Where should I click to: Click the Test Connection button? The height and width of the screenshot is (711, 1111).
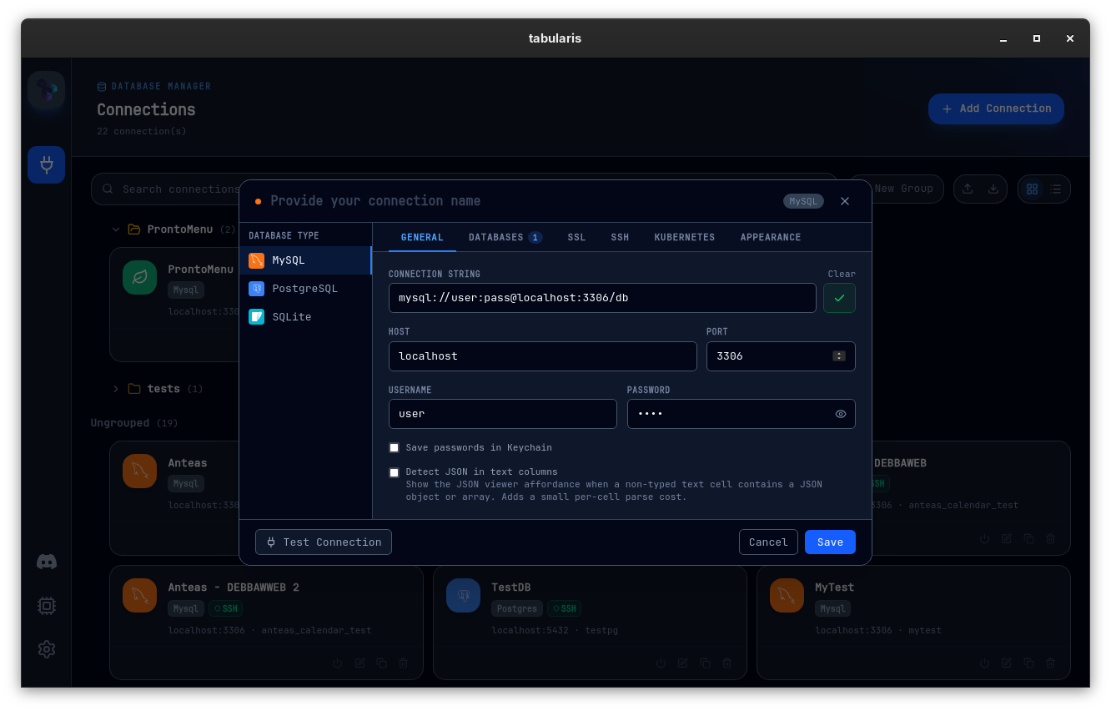pyautogui.click(x=324, y=542)
